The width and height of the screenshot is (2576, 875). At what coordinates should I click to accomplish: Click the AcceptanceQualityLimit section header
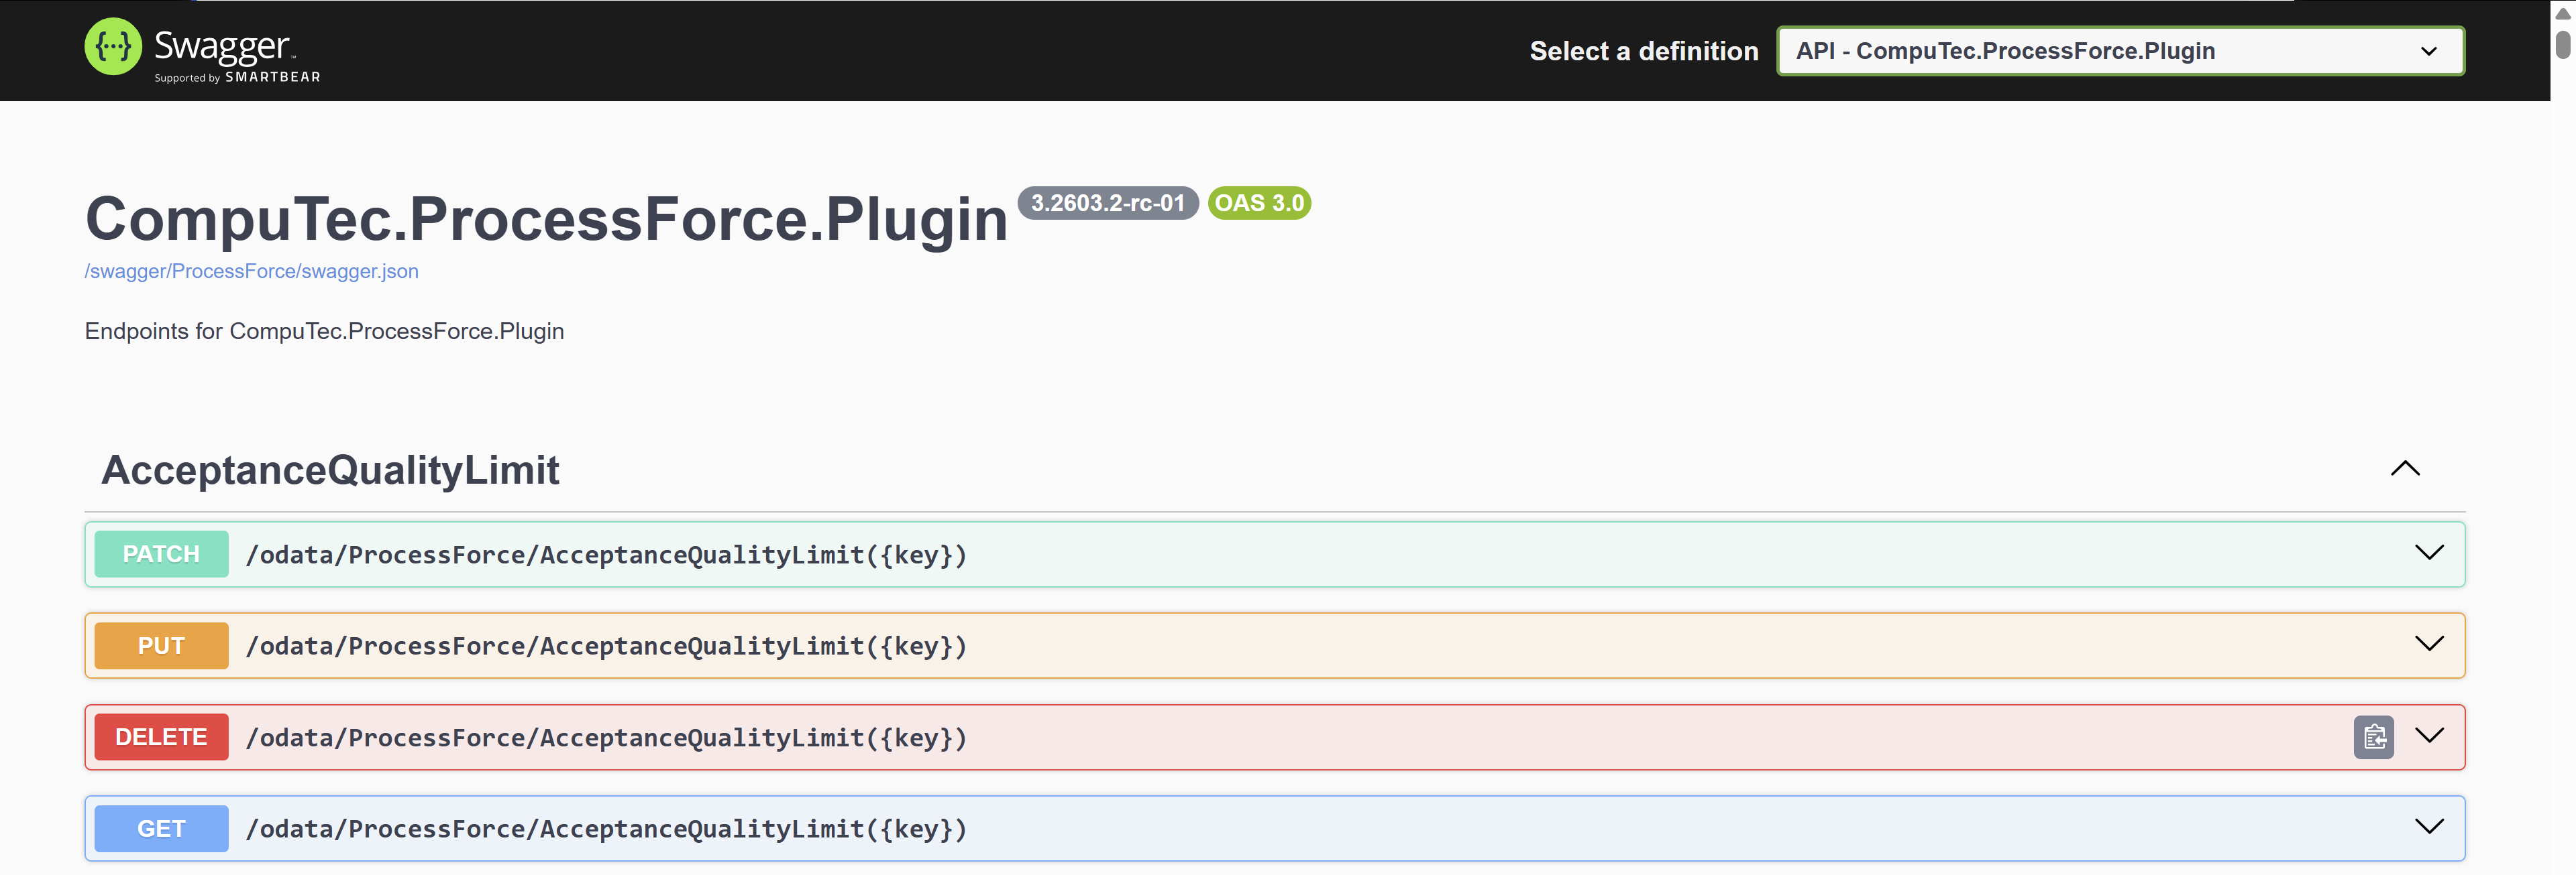coord(331,470)
